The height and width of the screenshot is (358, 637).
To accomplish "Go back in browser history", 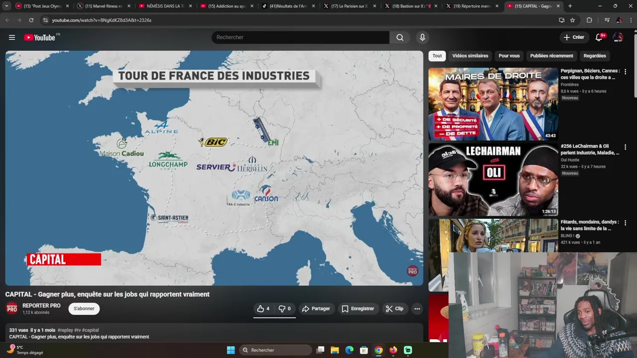I will 7,20.
